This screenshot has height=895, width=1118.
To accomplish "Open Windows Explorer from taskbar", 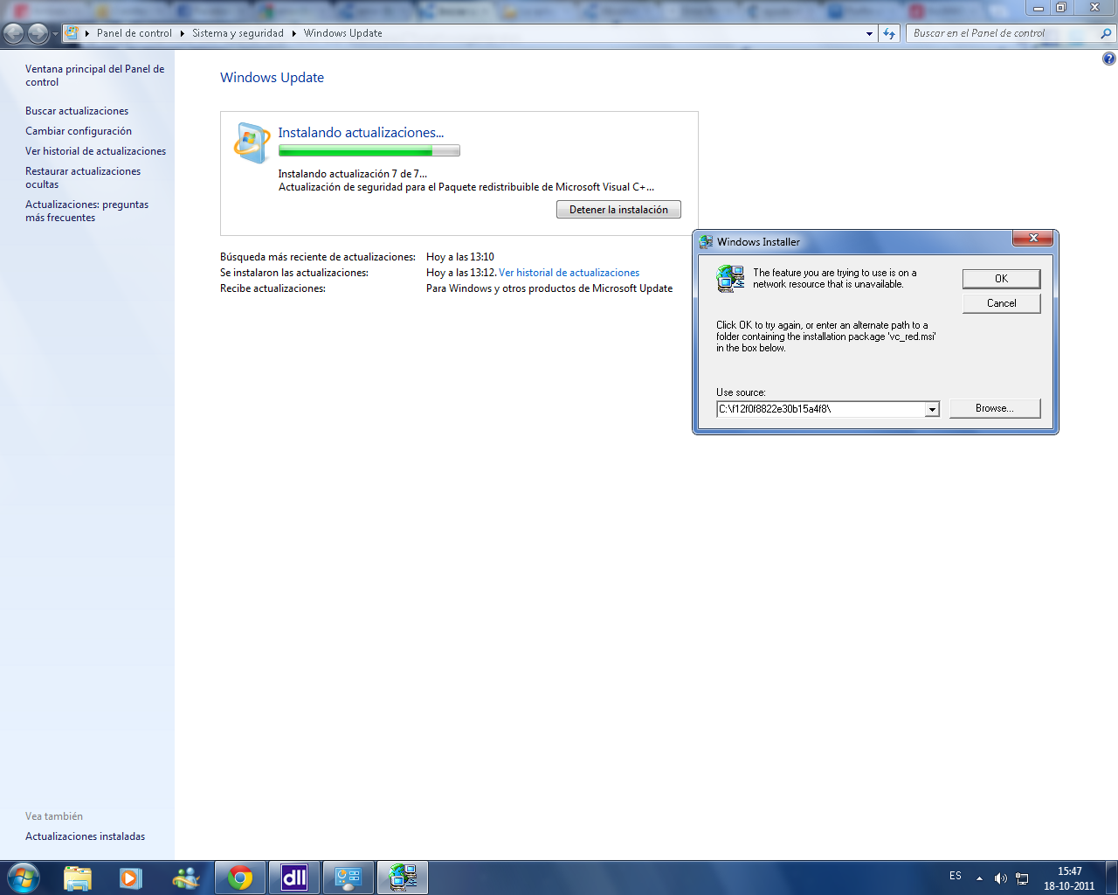I will [x=78, y=878].
